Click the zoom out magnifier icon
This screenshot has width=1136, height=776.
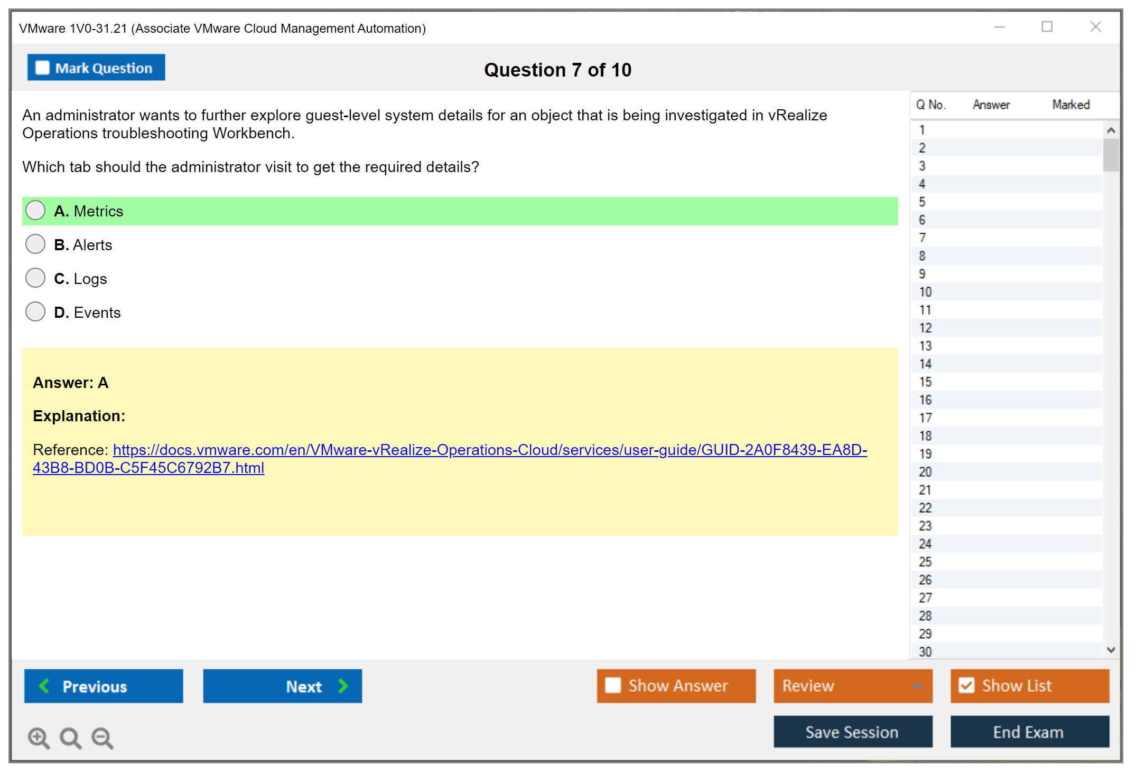[x=102, y=737]
